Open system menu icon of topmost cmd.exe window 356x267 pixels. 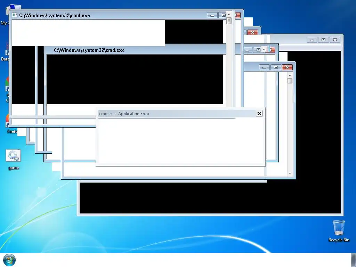(15, 15)
